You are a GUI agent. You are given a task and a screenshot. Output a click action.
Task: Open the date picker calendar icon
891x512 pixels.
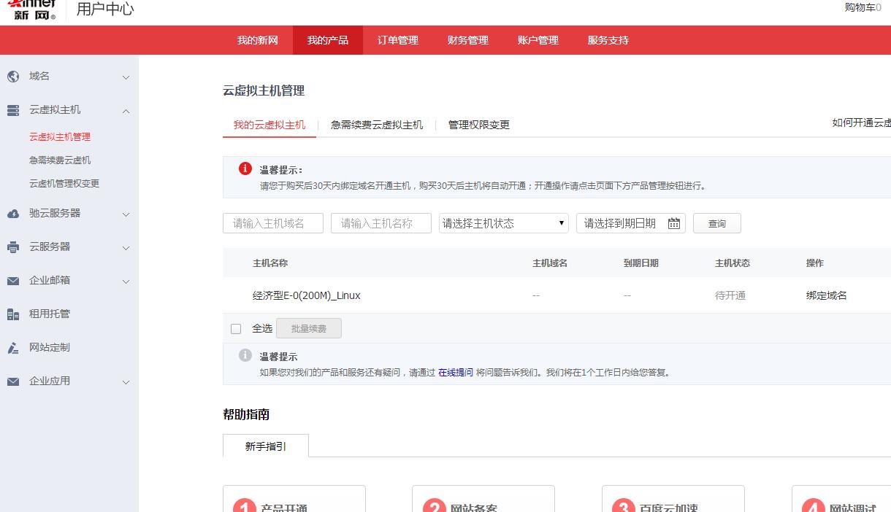coord(673,223)
